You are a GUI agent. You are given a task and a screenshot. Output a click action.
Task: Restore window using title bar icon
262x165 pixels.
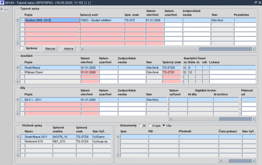(x=255, y=3)
